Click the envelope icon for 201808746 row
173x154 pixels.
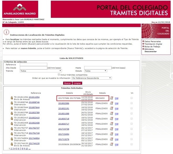click(116, 104)
